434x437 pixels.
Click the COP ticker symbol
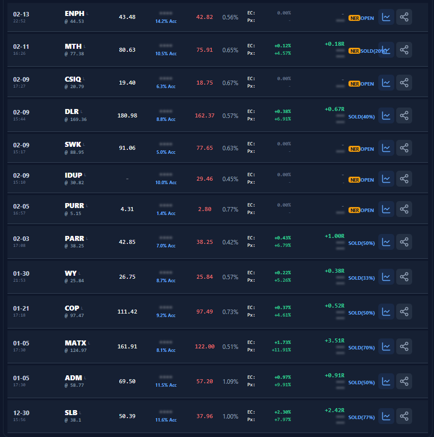click(x=72, y=308)
